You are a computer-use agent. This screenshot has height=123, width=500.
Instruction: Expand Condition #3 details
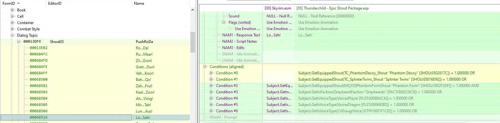point(211,92)
